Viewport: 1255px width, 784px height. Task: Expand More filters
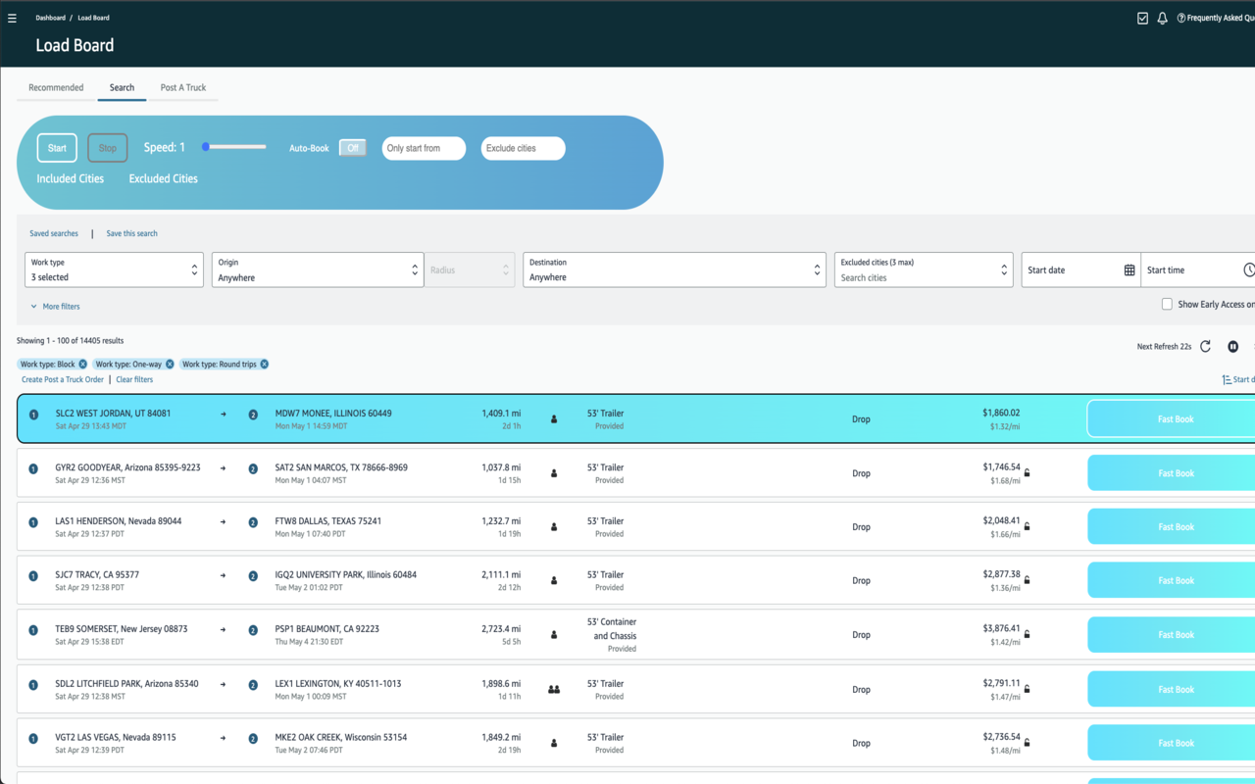55,307
